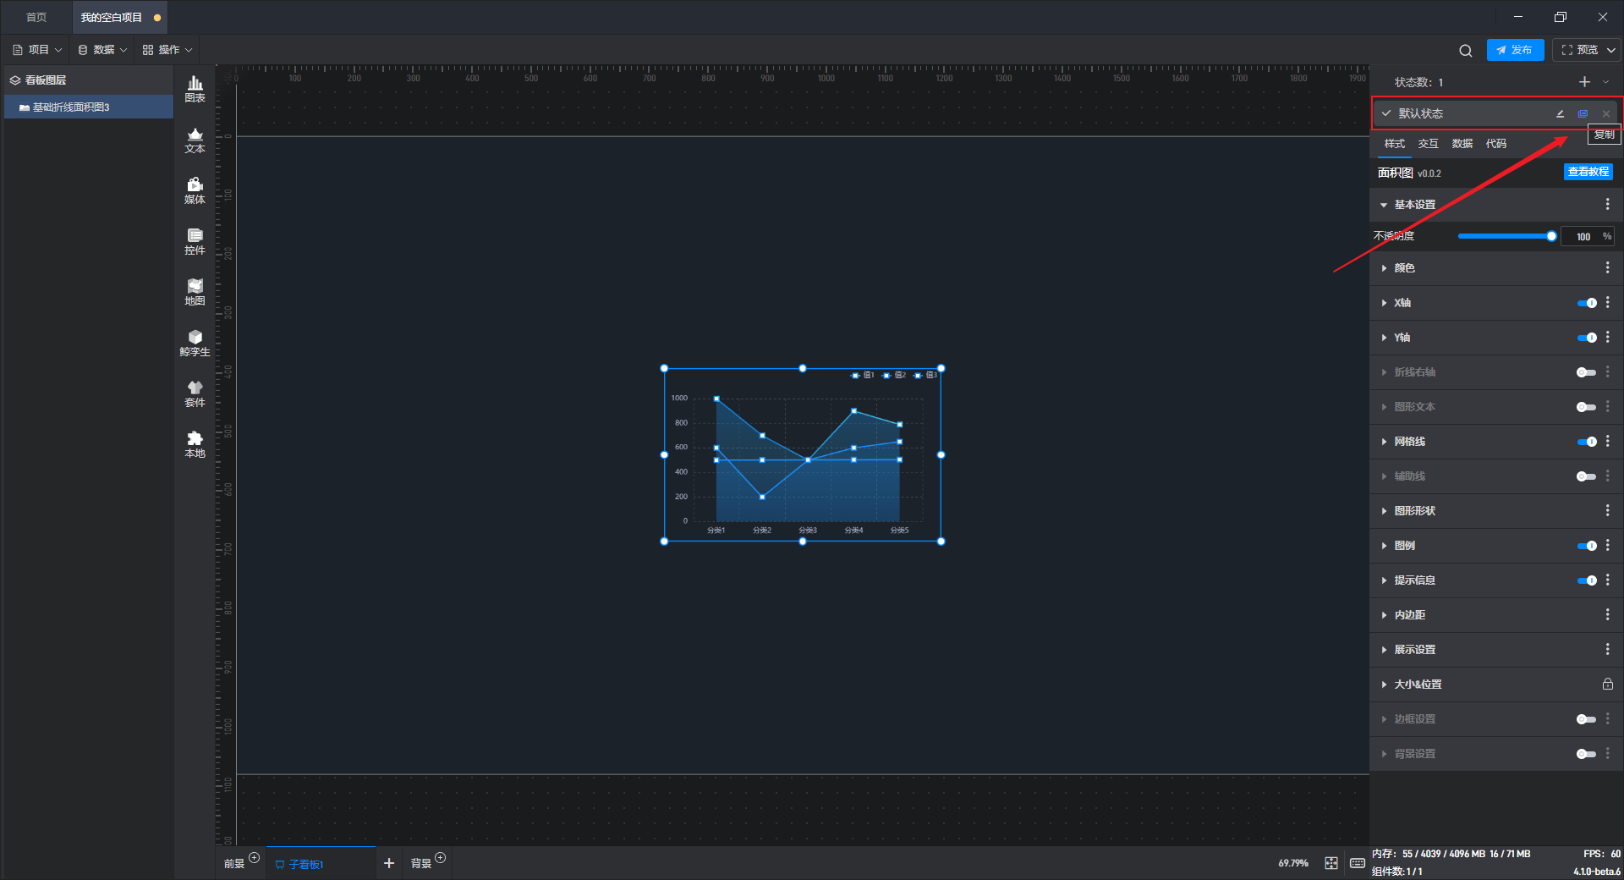
Task: Open the 数据 menu
Action: point(102,50)
